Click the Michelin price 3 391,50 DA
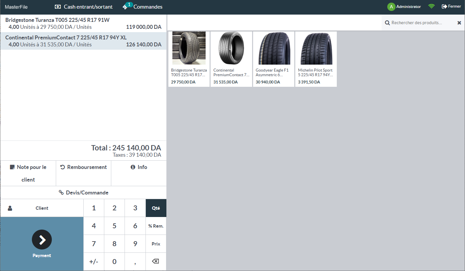 309,82
